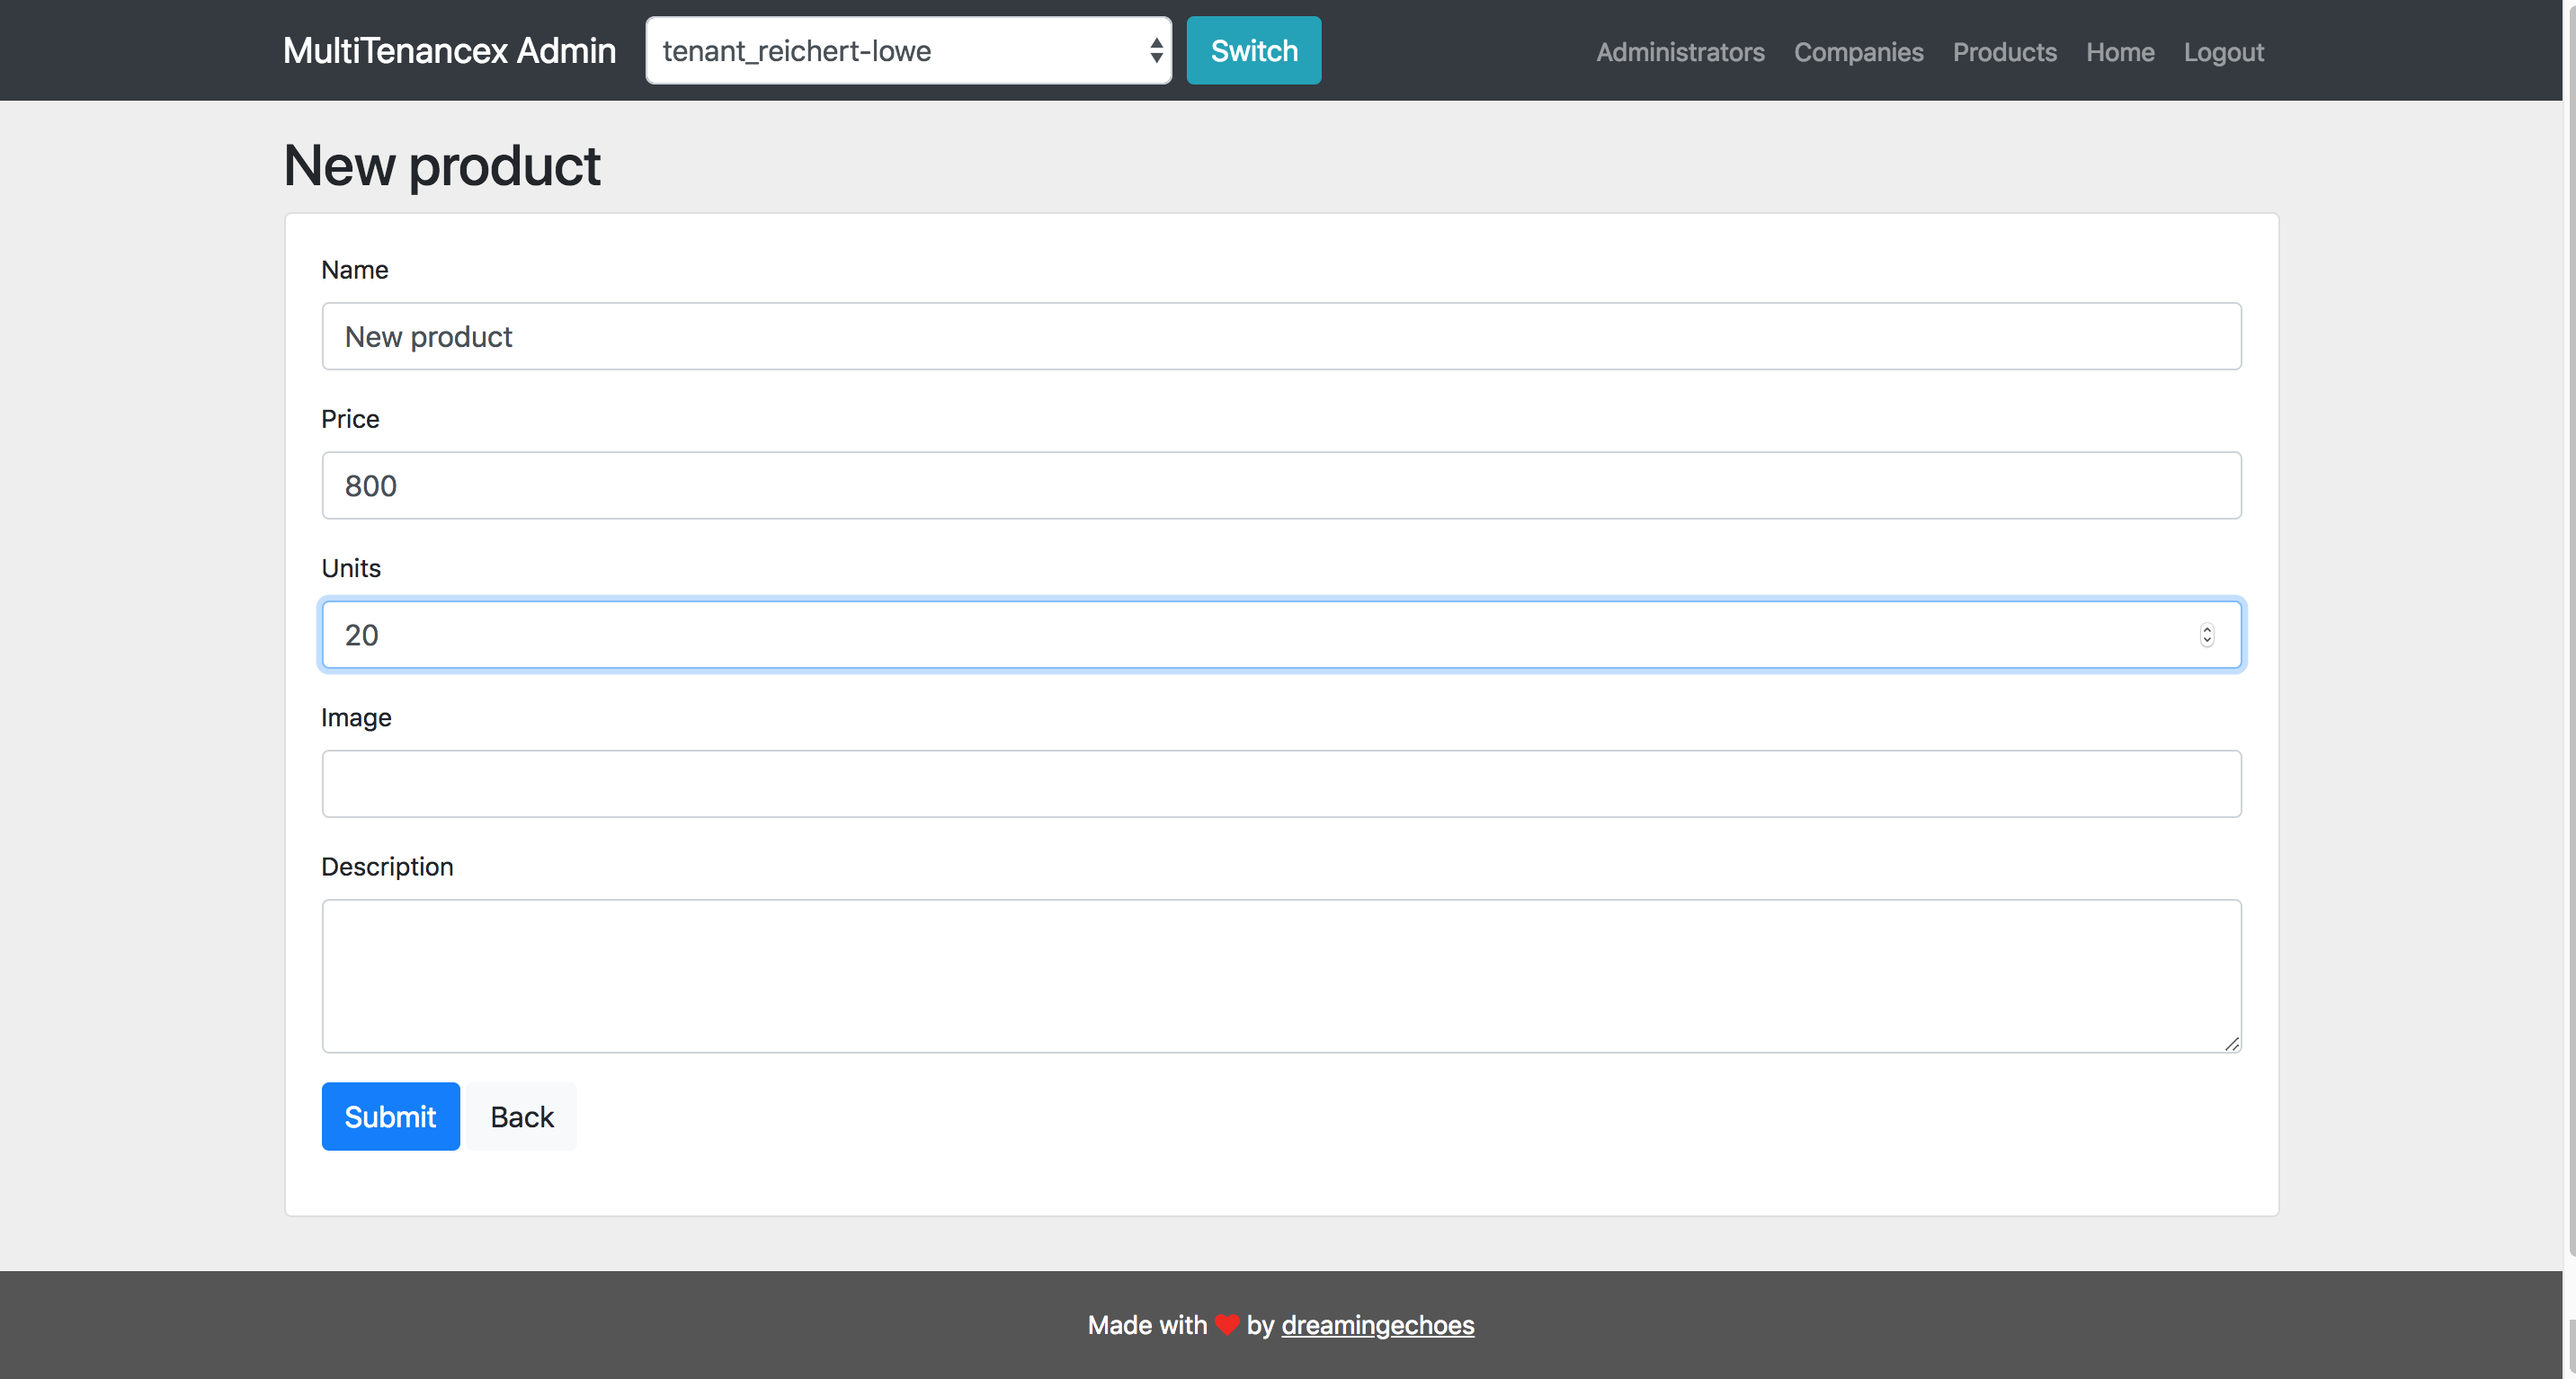Viewport: 2576px width, 1379px height.
Task: Open the tenant selector dropdown
Action: click(912, 49)
